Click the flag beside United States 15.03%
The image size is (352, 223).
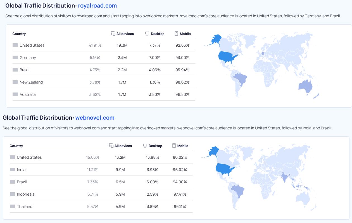(12, 157)
